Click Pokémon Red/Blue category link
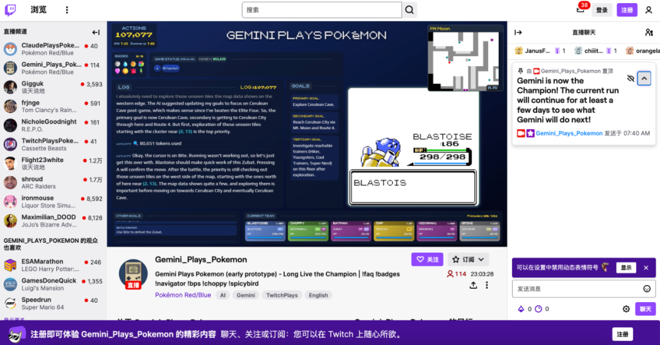This screenshot has width=660, height=345. pyautogui.click(x=183, y=295)
